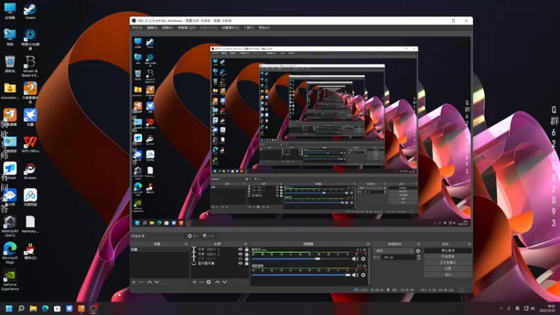Move the source up with the up arrow in Sources panel

pyautogui.click(x=217, y=282)
